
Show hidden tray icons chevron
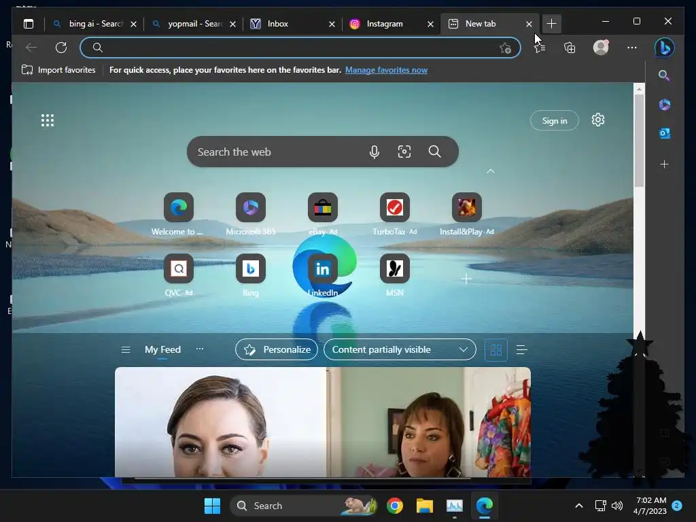pyautogui.click(x=579, y=506)
